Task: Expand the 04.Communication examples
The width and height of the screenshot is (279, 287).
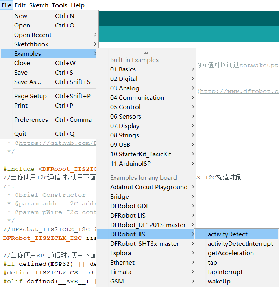Action: (146, 97)
